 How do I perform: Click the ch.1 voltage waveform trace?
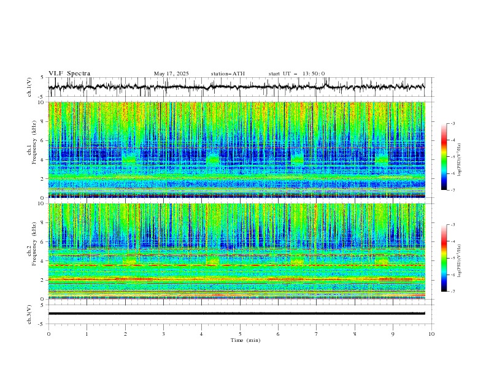236,87
